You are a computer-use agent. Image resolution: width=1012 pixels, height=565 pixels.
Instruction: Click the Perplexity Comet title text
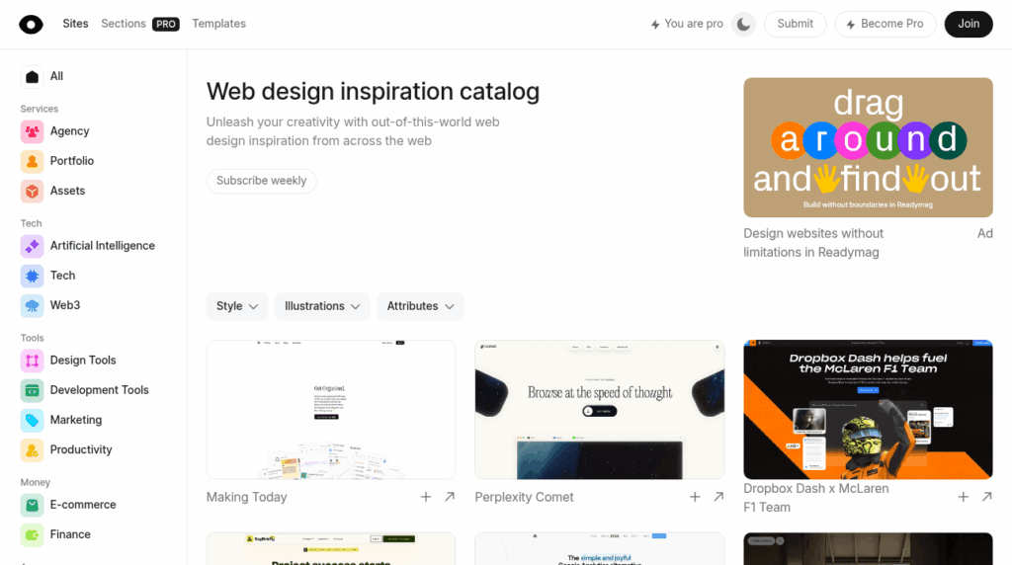point(524,497)
